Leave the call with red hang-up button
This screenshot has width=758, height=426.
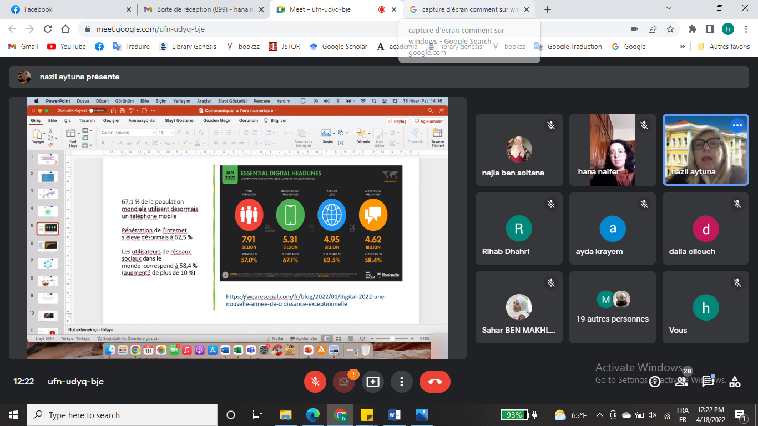point(435,382)
